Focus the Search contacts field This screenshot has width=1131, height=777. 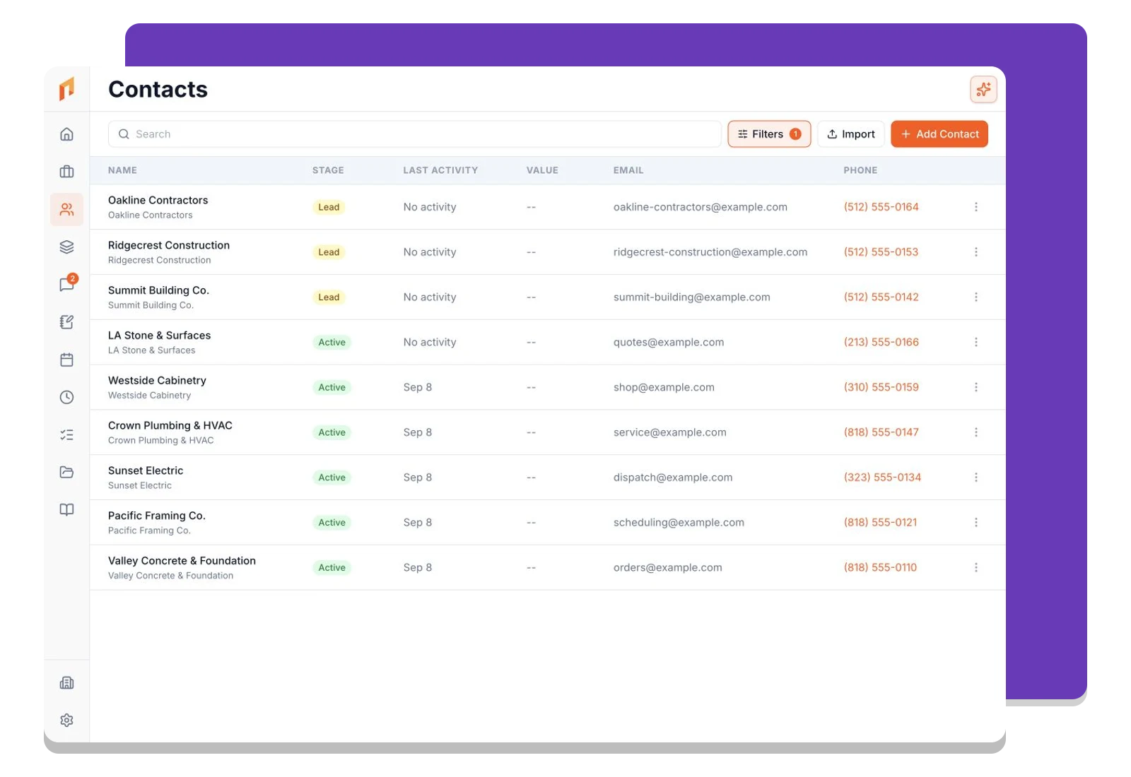point(415,134)
